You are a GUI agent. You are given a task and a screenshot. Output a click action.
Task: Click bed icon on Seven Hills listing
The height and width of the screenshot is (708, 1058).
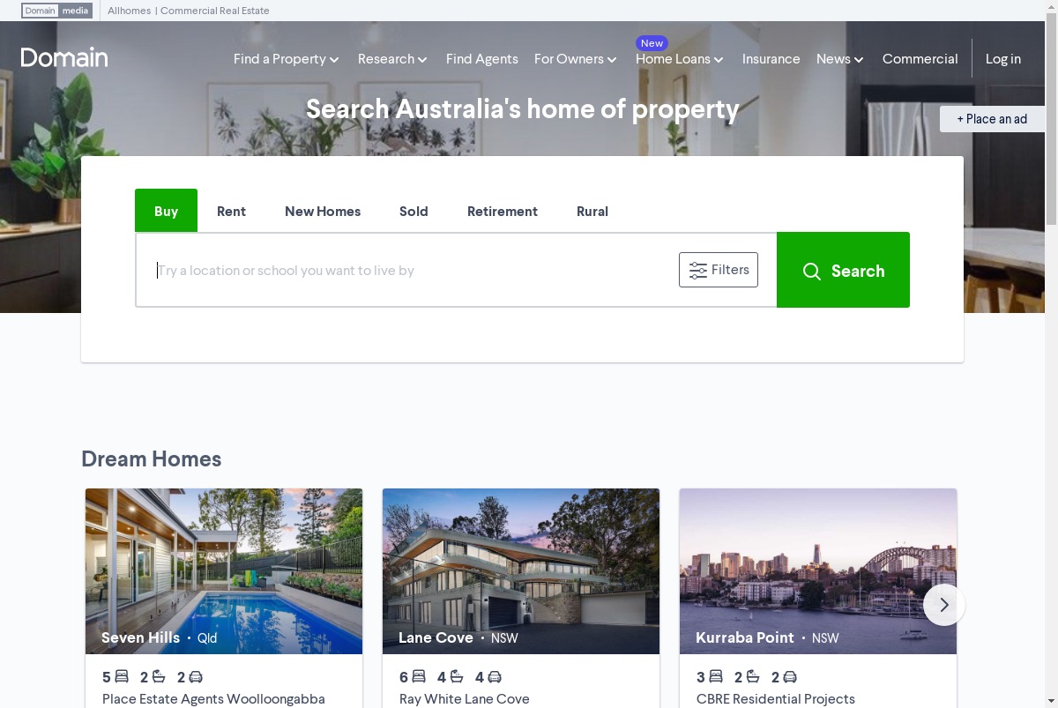[122, 677]
